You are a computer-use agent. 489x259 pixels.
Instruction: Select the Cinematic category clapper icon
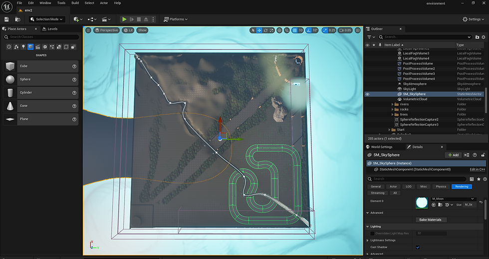[x=38, y=47]
